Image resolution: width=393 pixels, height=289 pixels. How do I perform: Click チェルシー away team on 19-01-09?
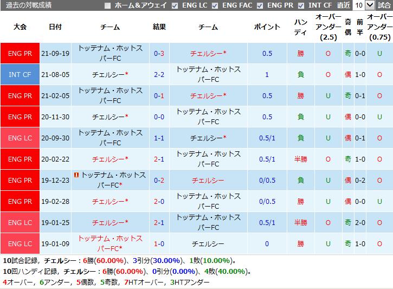pyautogui.click(x=208, y=243)
